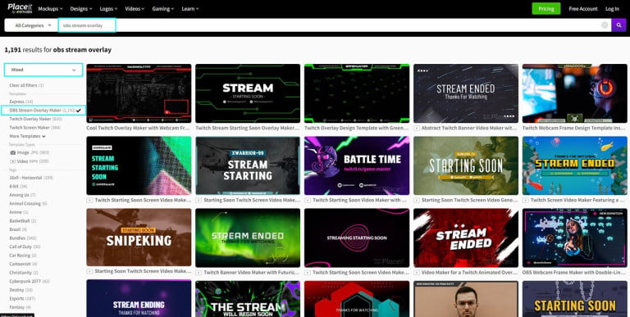The width and height of the screenshot is (630, 317).
Task: Open the XWARRIOR-99 Stream Starting thumbnail
Action: [x=248, y=165]
